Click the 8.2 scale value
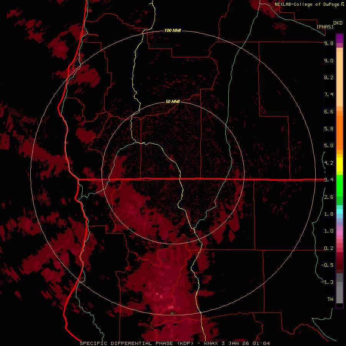Screen dimensions: 346x346 pos(329,77)
